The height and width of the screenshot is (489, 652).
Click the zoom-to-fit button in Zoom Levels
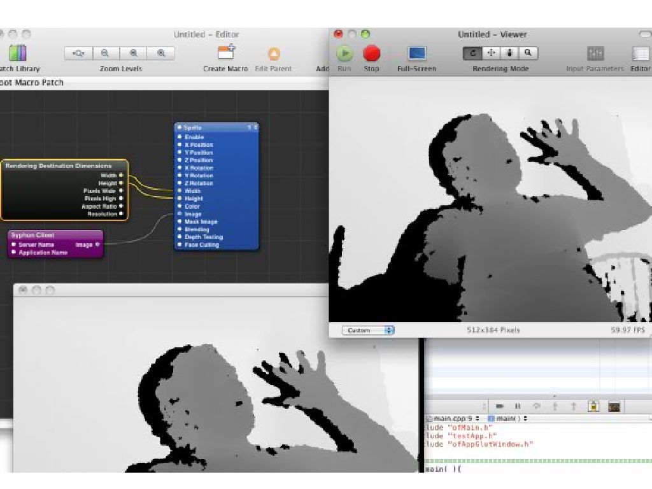click(x=78, y=54)
